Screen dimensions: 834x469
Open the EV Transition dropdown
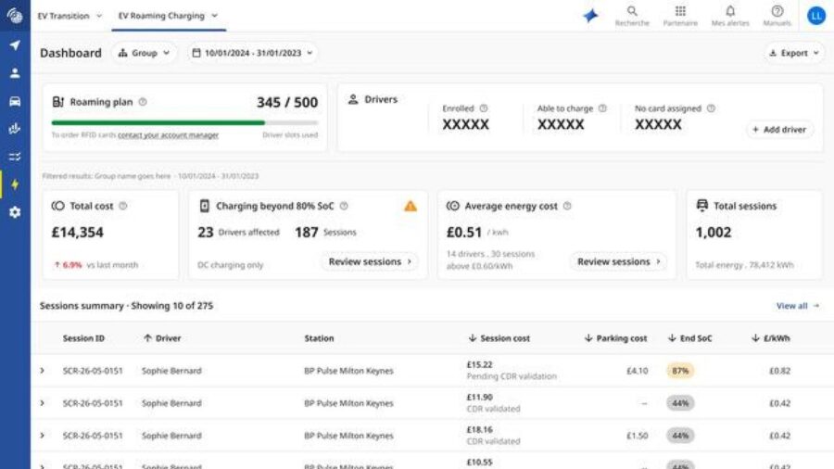tap(69, 16)
